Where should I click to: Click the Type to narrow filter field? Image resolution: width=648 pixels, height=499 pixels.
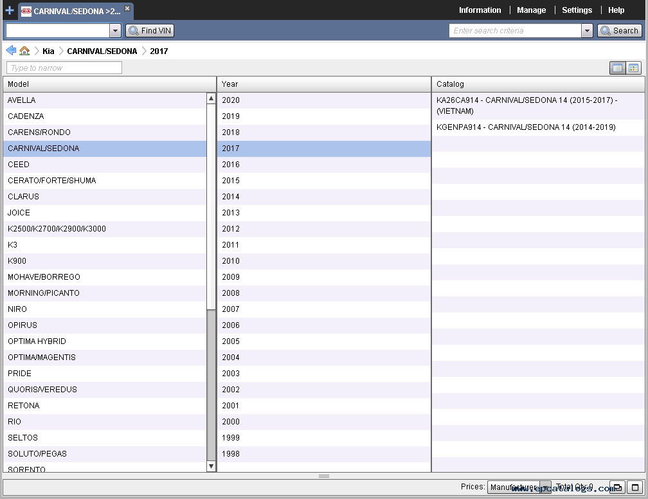64,68
